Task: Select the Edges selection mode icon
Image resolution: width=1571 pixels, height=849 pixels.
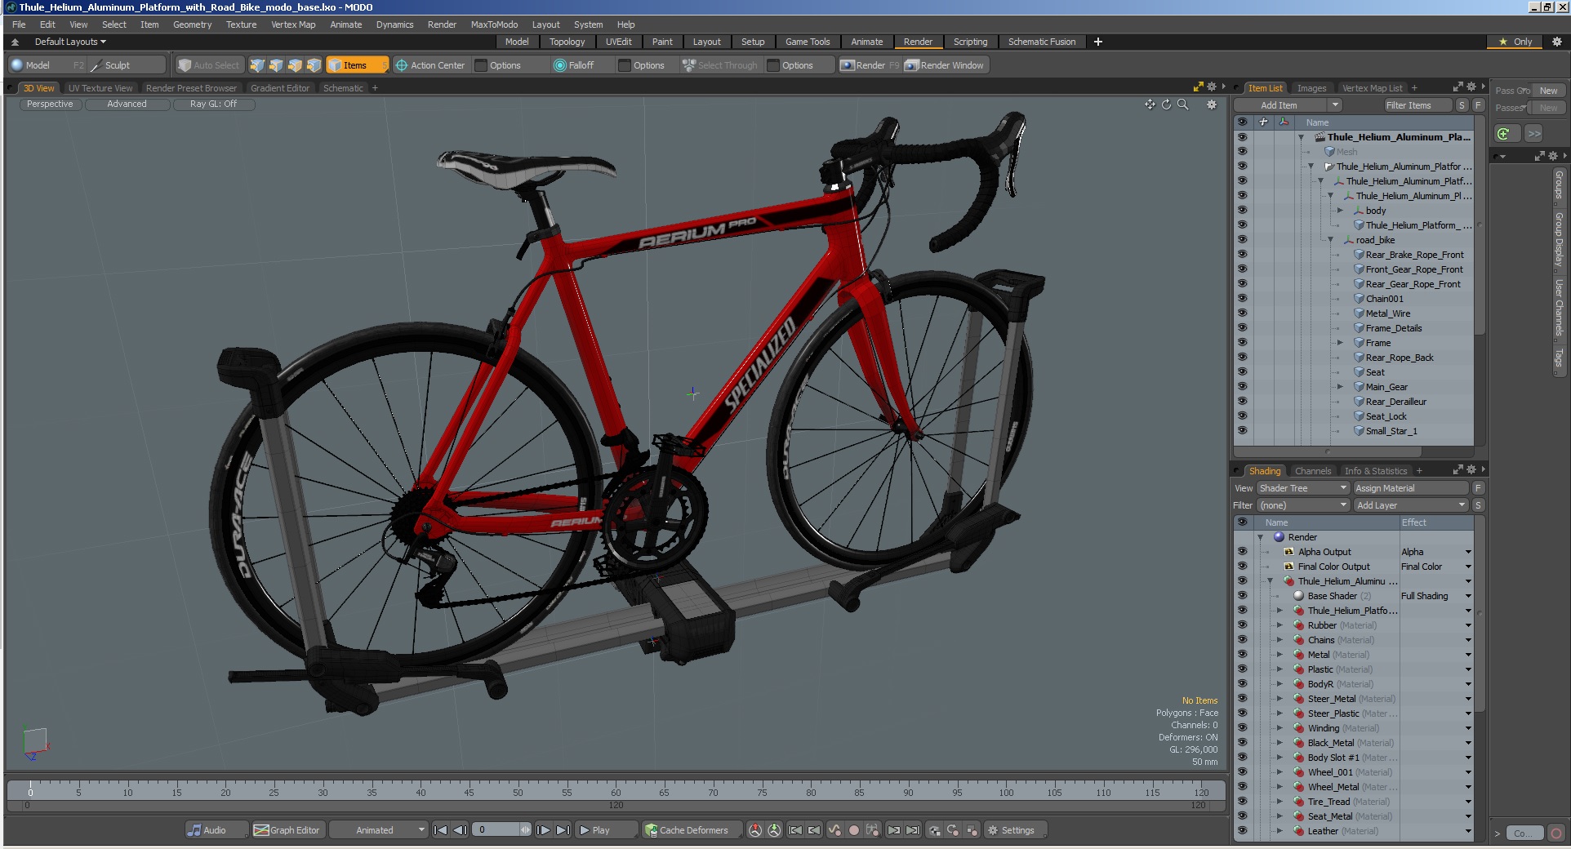Action: [x=276, y=65]
